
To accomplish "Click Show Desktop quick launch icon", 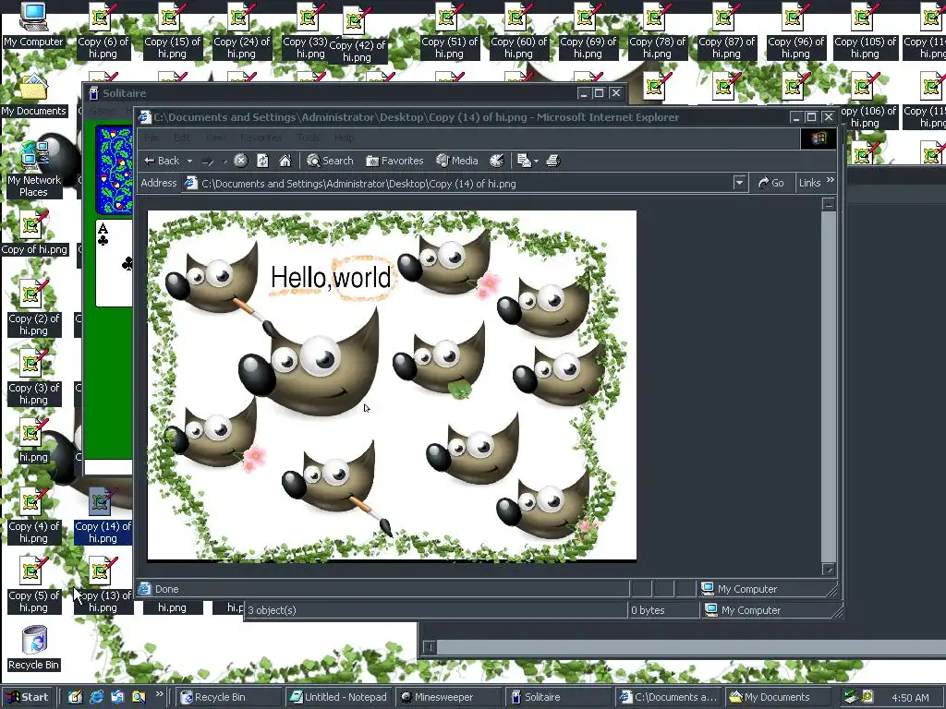I will pos(76,697).
